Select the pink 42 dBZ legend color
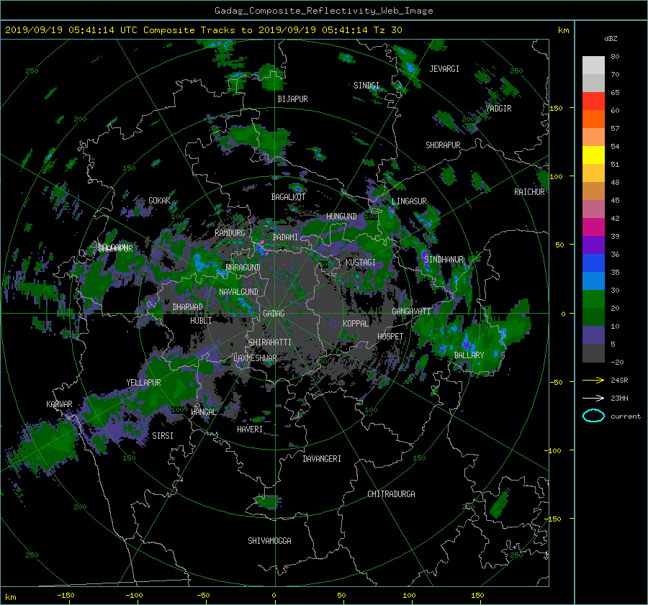The height and width of the screenshot is (605, 648). tap(593, 209)
